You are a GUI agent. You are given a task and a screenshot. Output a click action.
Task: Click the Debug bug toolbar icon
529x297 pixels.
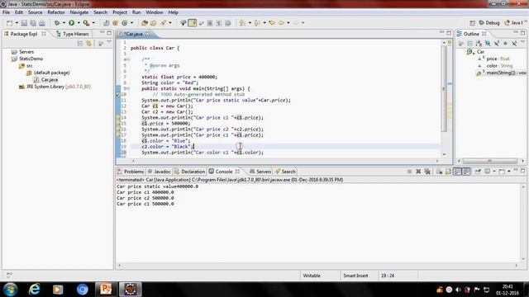(x=57, y=23)
